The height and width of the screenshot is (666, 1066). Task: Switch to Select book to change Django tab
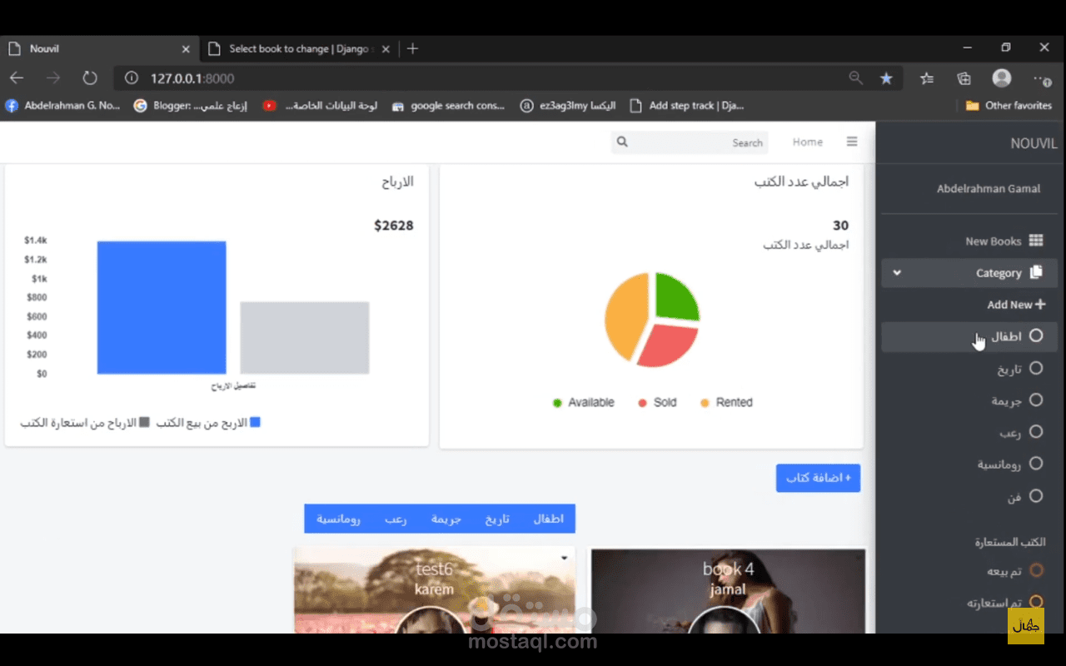pyautogui.click(x=299, y=48)
